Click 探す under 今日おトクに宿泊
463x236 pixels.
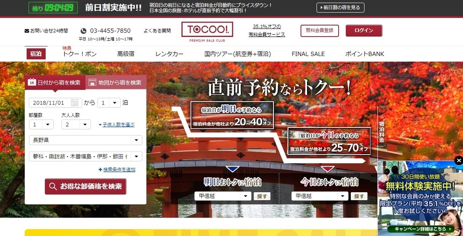pos(359,196)
